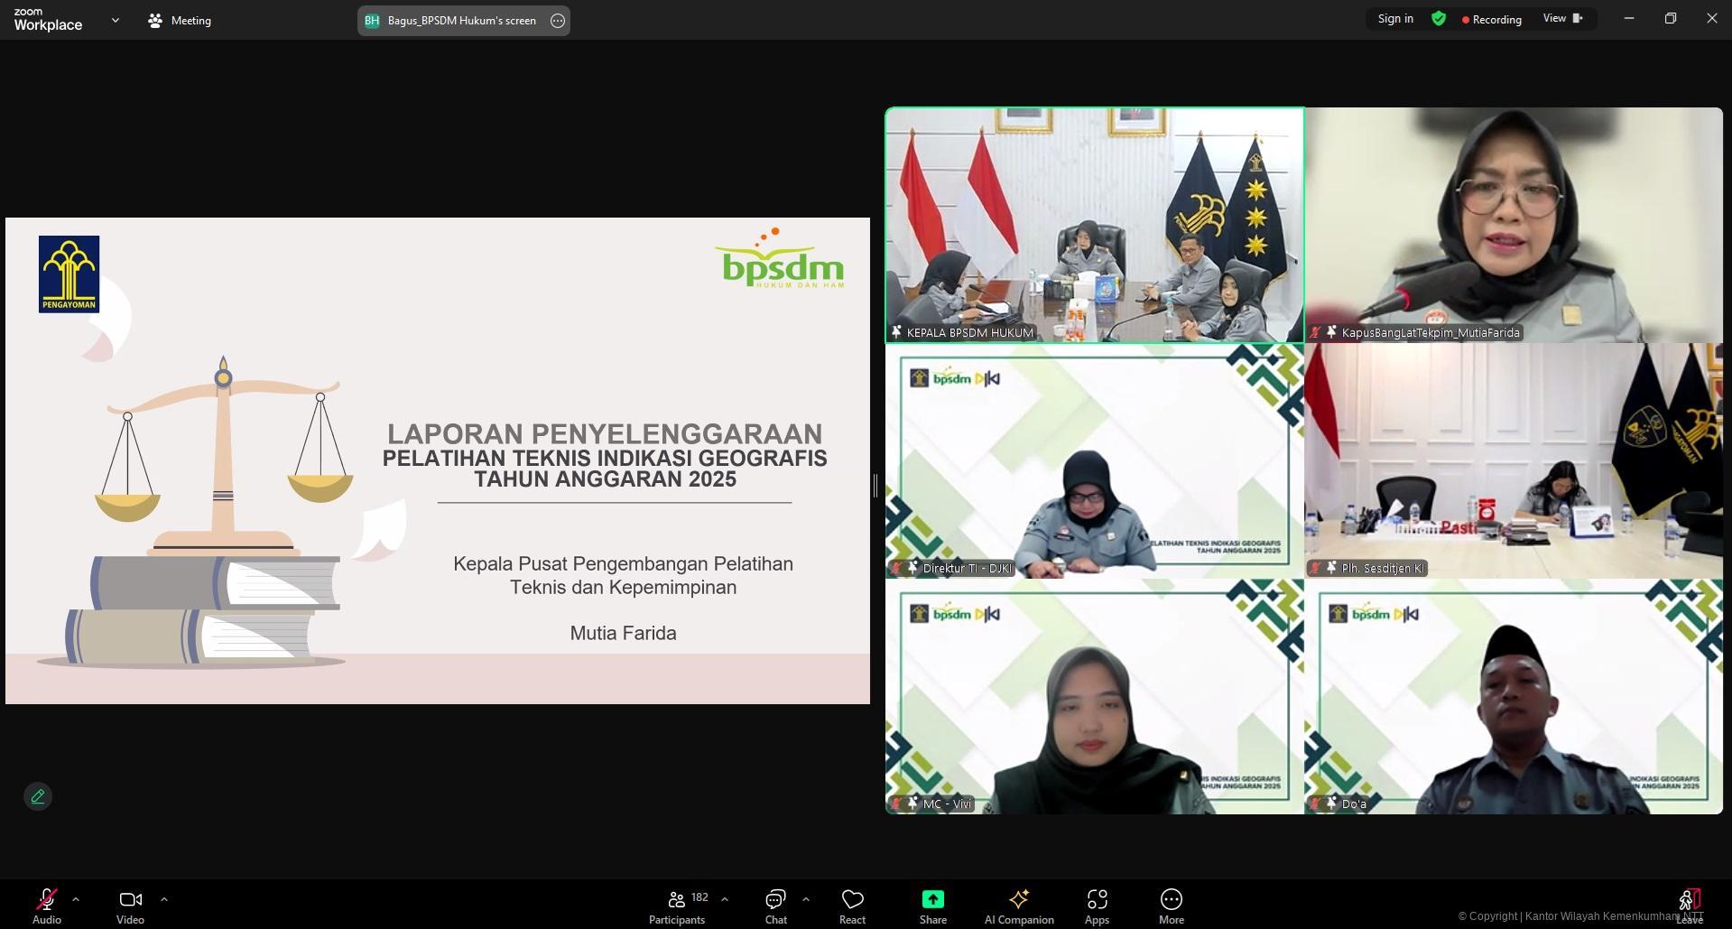Image resolution: width=1732 pixels, height=929 pixels.
Task: Leave the meeting
Action: pyautogui.click(x=1689, y=904)
